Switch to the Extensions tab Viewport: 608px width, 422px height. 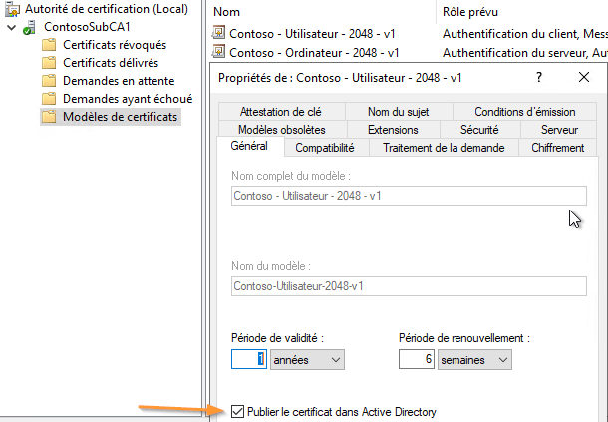393,130
